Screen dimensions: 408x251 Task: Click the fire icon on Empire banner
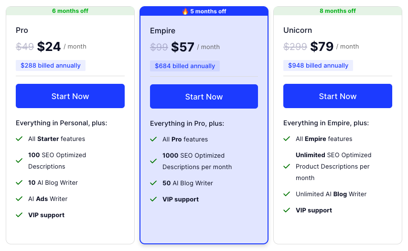185,11
